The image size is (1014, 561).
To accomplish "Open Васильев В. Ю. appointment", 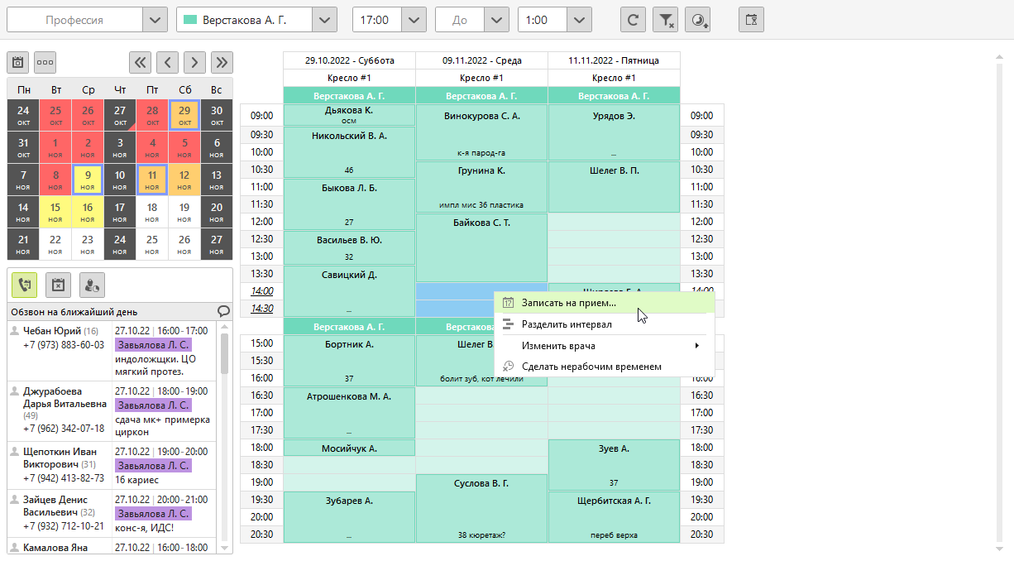I will click(x=349, y=247).
